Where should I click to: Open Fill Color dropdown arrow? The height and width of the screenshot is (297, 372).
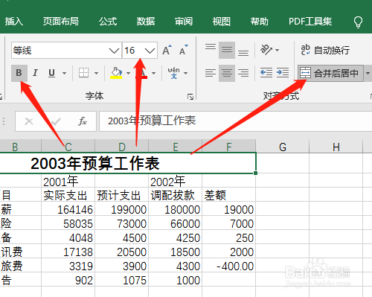click(x=128, y=73)
